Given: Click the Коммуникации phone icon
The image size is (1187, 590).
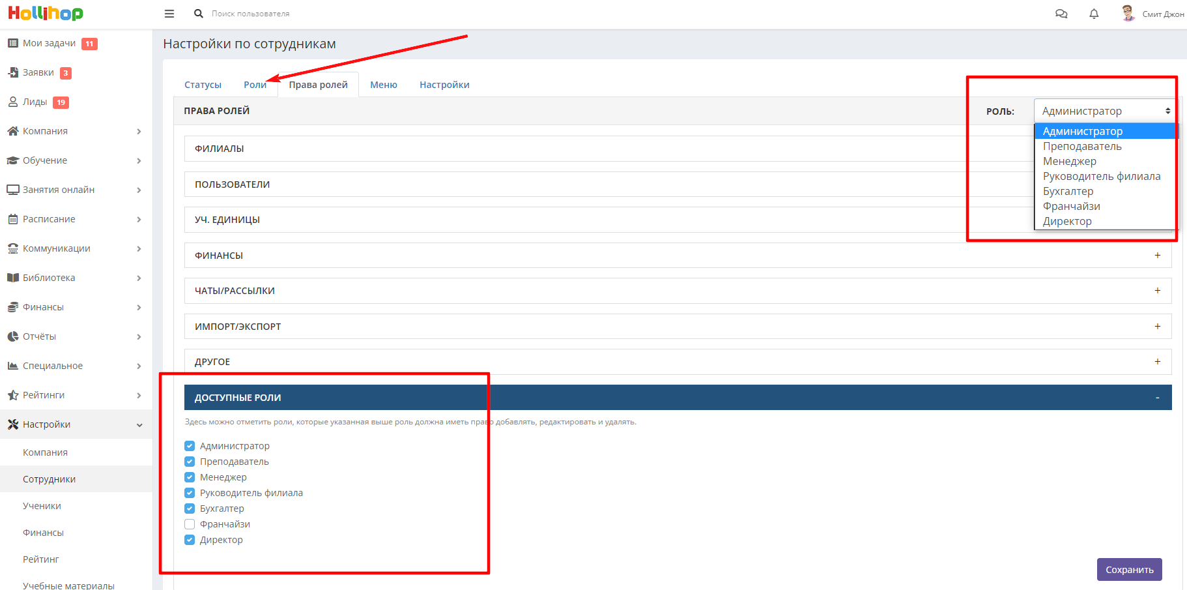Looking at the screenshot, I should pos(12,248).
